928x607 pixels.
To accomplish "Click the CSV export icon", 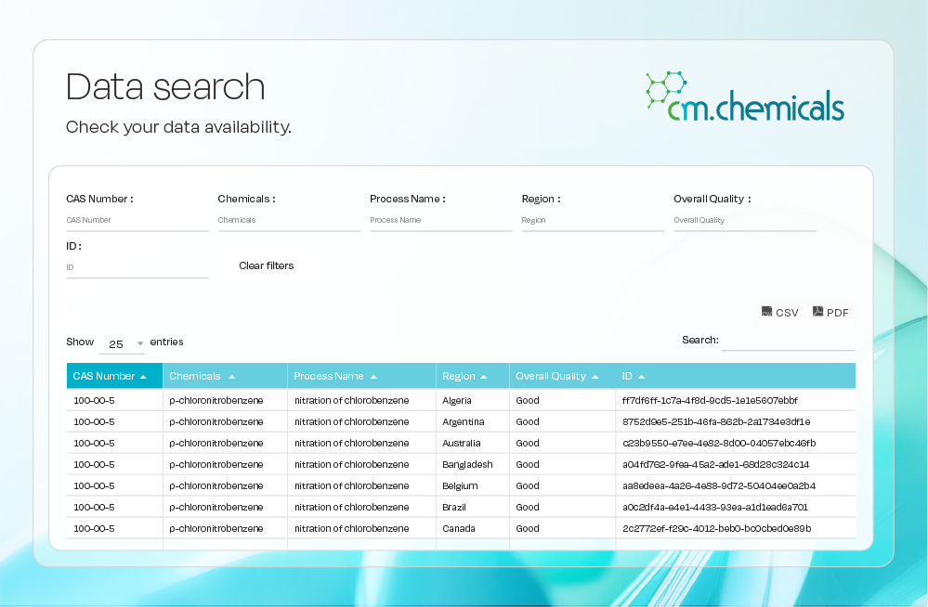I will (x=767, y=312).
